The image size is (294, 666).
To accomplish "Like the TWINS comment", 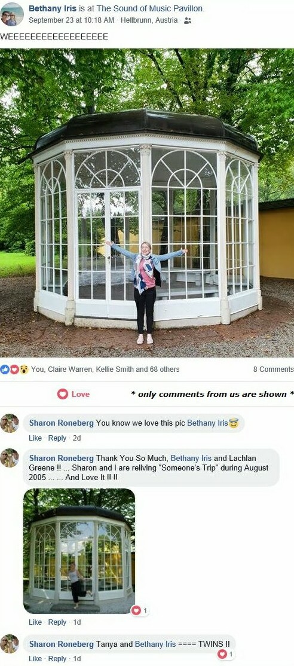I will [x=35, y=659].
